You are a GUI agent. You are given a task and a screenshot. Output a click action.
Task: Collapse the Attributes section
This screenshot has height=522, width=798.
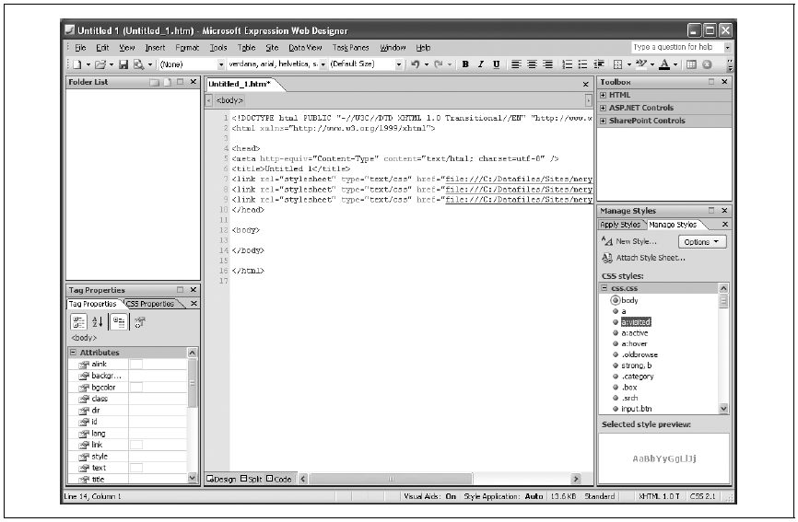pyautogui.click(x=73, y=353)
